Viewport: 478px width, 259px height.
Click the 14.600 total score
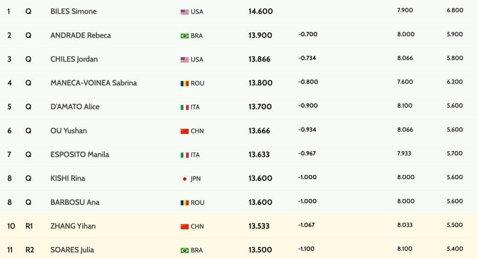[x=261, y=11]
